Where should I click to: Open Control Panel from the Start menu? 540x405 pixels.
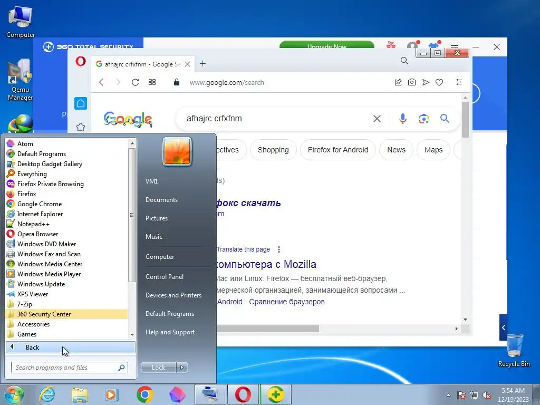coord(165,276)
